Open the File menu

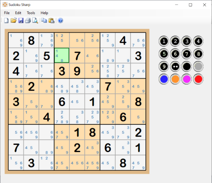pos(7,13)
